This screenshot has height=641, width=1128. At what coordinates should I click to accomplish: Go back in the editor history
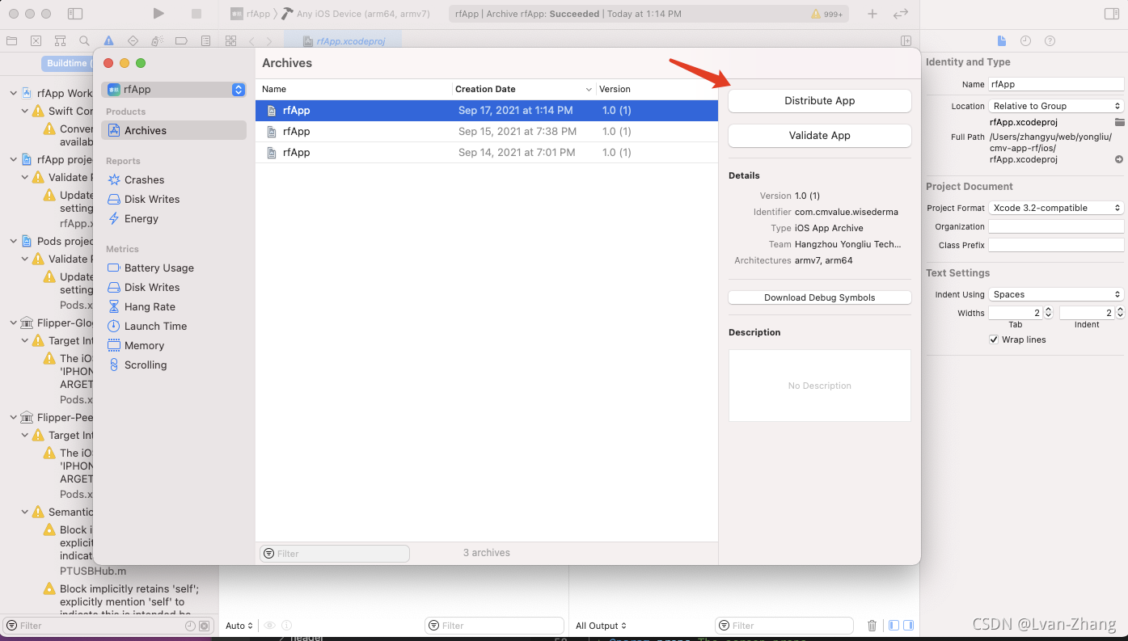click(251, 40)
